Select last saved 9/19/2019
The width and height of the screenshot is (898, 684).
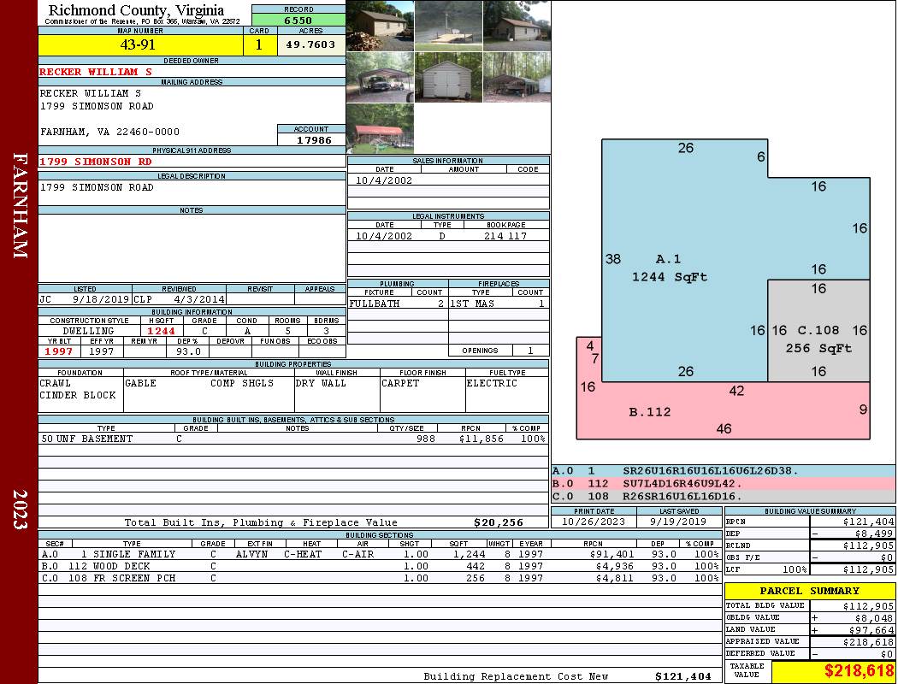coord(678,522)
